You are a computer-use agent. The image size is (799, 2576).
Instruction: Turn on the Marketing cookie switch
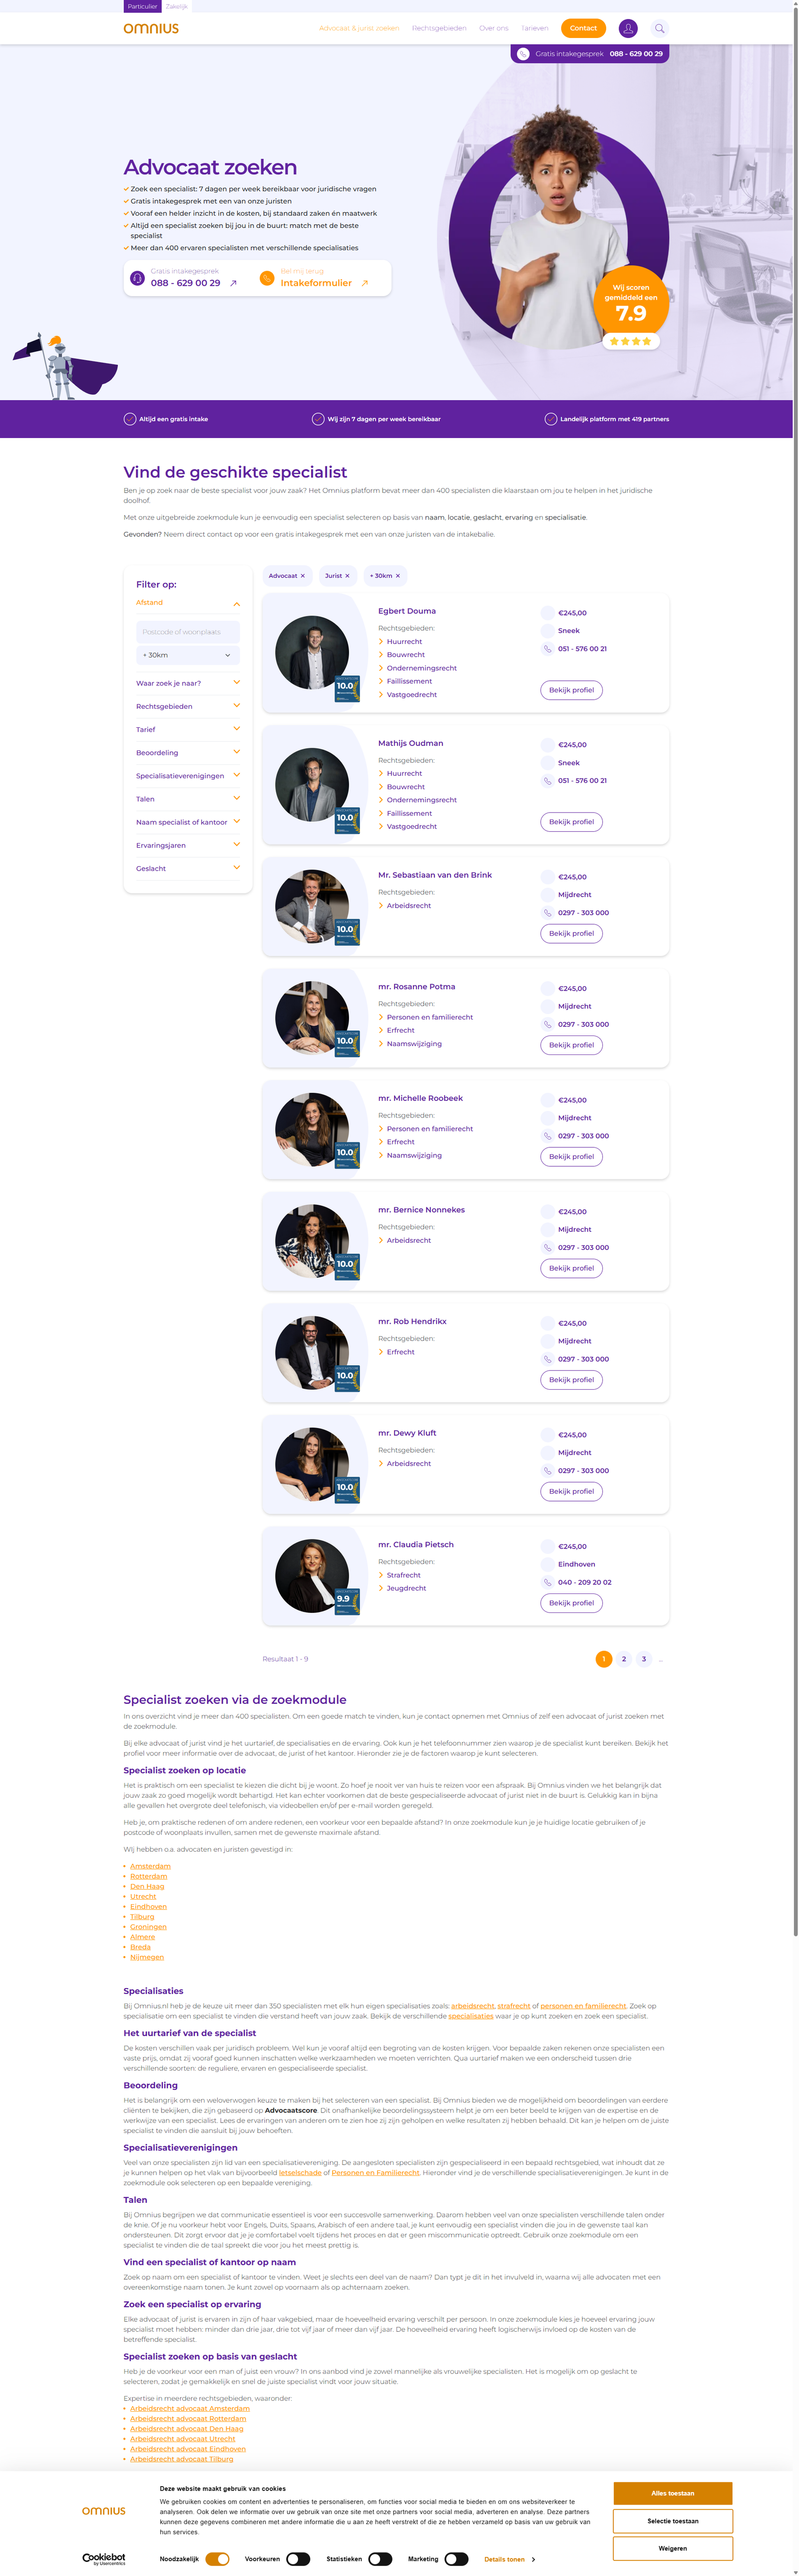click(x=456, y=2559)
